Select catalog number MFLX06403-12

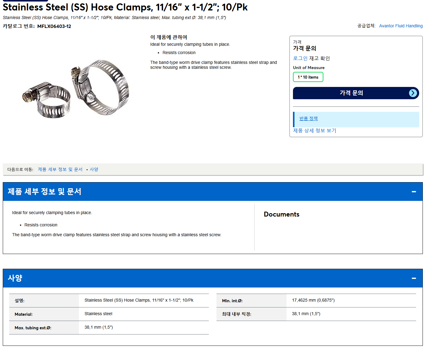(54, 26)
